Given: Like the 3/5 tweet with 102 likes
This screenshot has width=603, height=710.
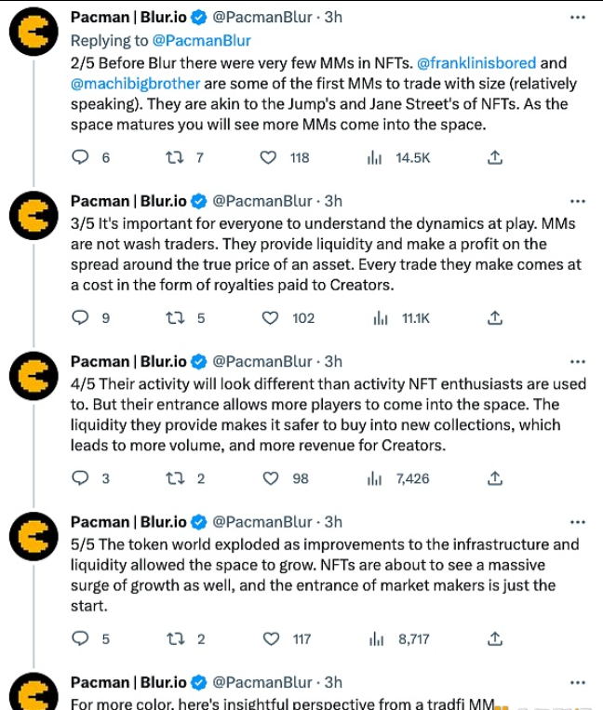Looking at the screenshot, I should [x=269, y=317].
